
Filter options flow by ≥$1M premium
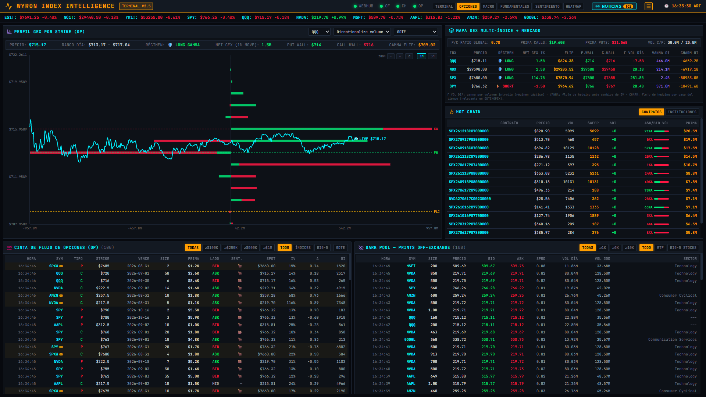pyautogui.click(x=268, y=248)
